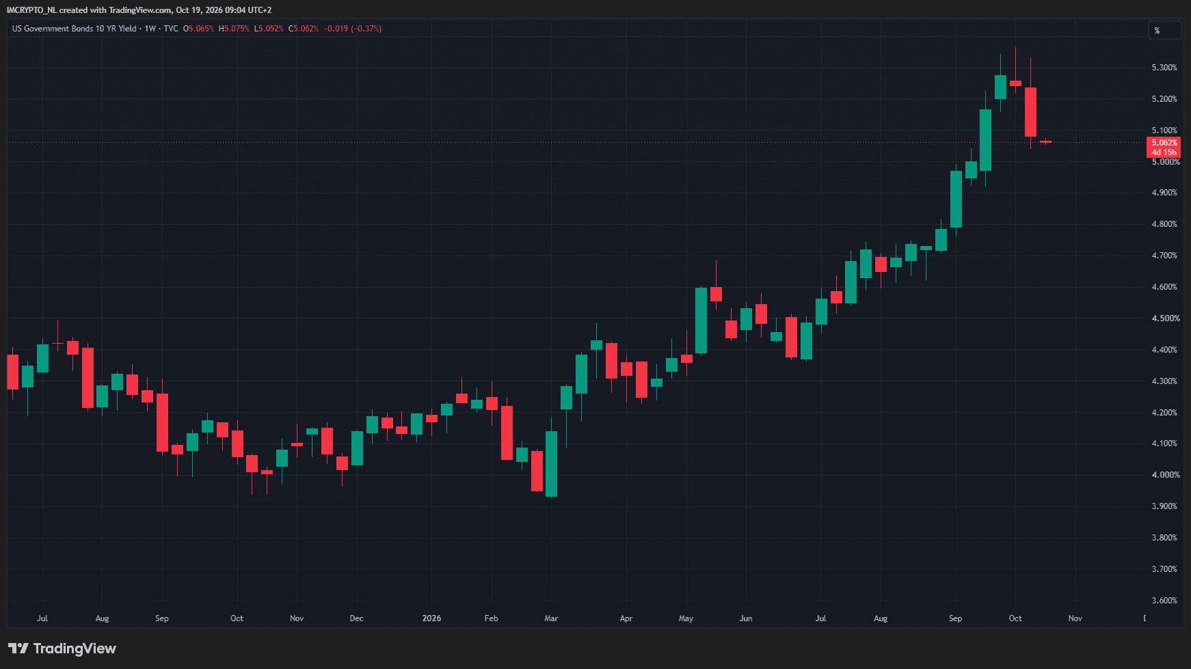Viewport: 1191px width, 669px height.
Task: Click the TradingView logo icon
Action: coord(18,648)
